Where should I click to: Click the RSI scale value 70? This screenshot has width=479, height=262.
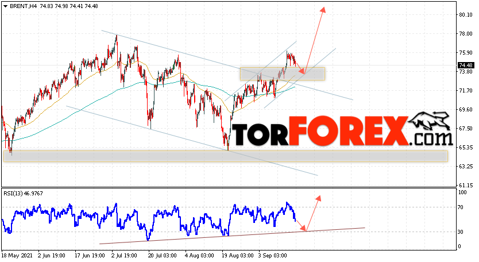(461, 207)
